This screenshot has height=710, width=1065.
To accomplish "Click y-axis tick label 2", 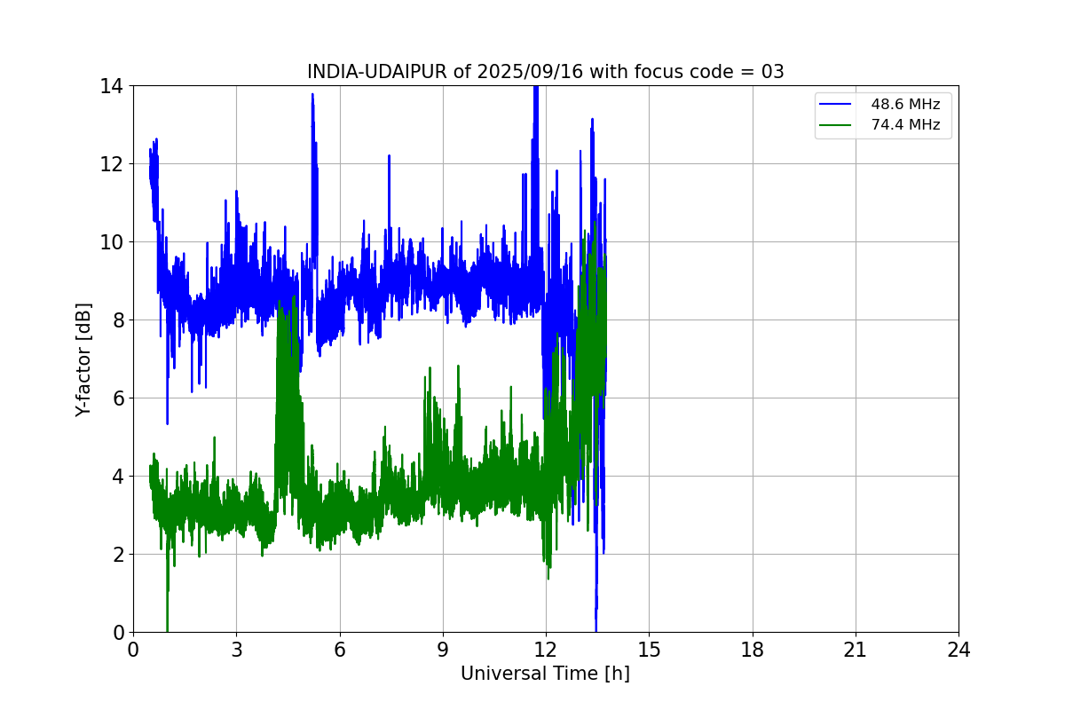I will [x=118, y=555].
